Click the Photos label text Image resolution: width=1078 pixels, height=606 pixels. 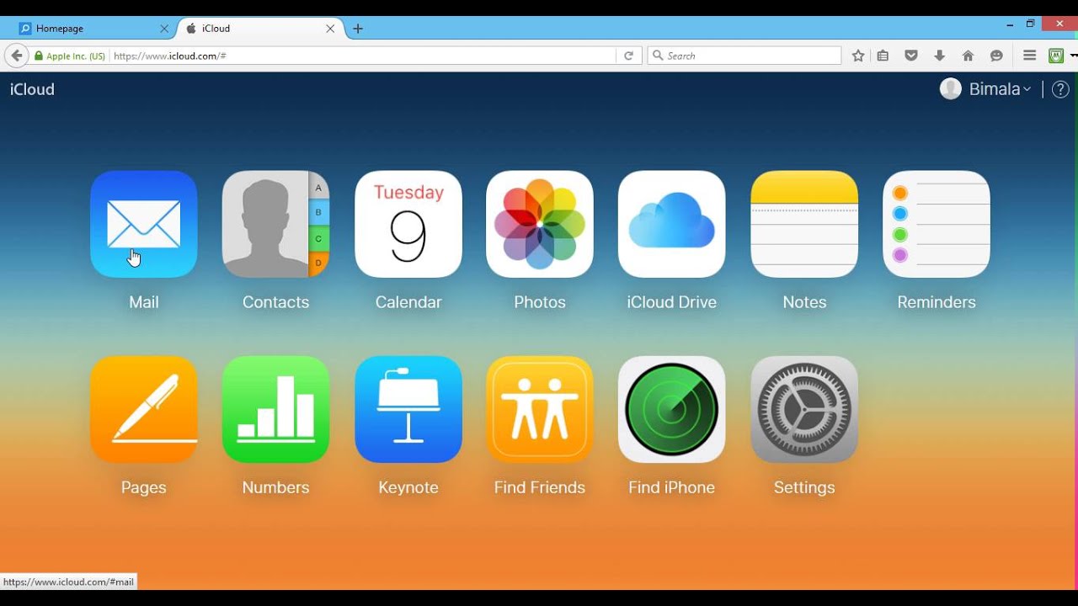[540, 302]
